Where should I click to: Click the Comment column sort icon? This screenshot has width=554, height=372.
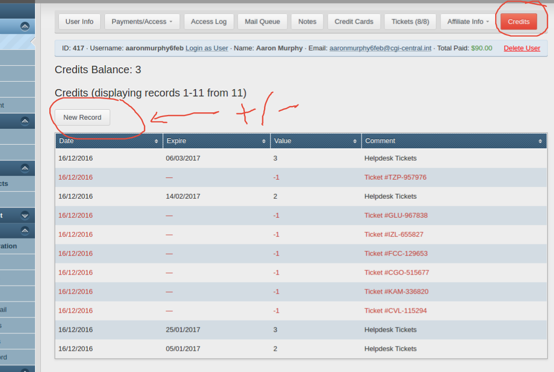tap(540, 141)
